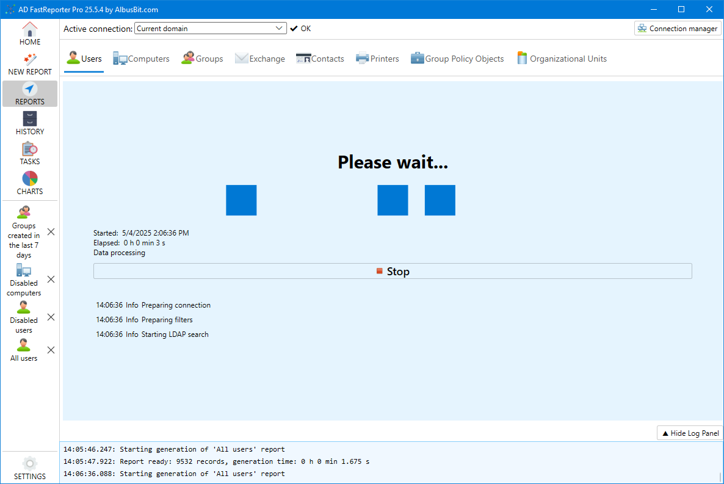Close the 'All users' shortcut
Viewport: 724px width, 484px height.
(x=51, y=350)
